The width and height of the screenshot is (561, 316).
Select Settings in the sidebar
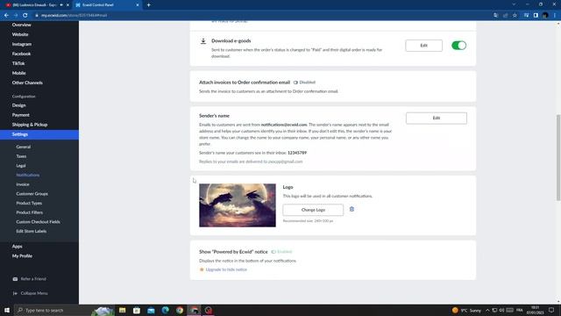pos(39,134)
